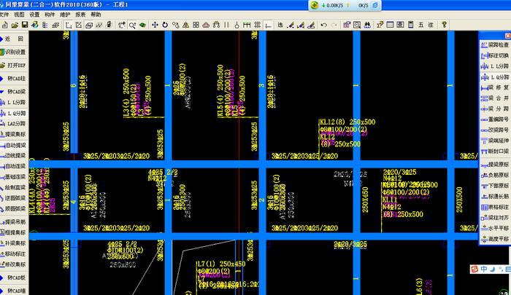This screenshot has height=295, width=511.
Task: Select the four-arrow move tool icon
Action: coord(155,25)
